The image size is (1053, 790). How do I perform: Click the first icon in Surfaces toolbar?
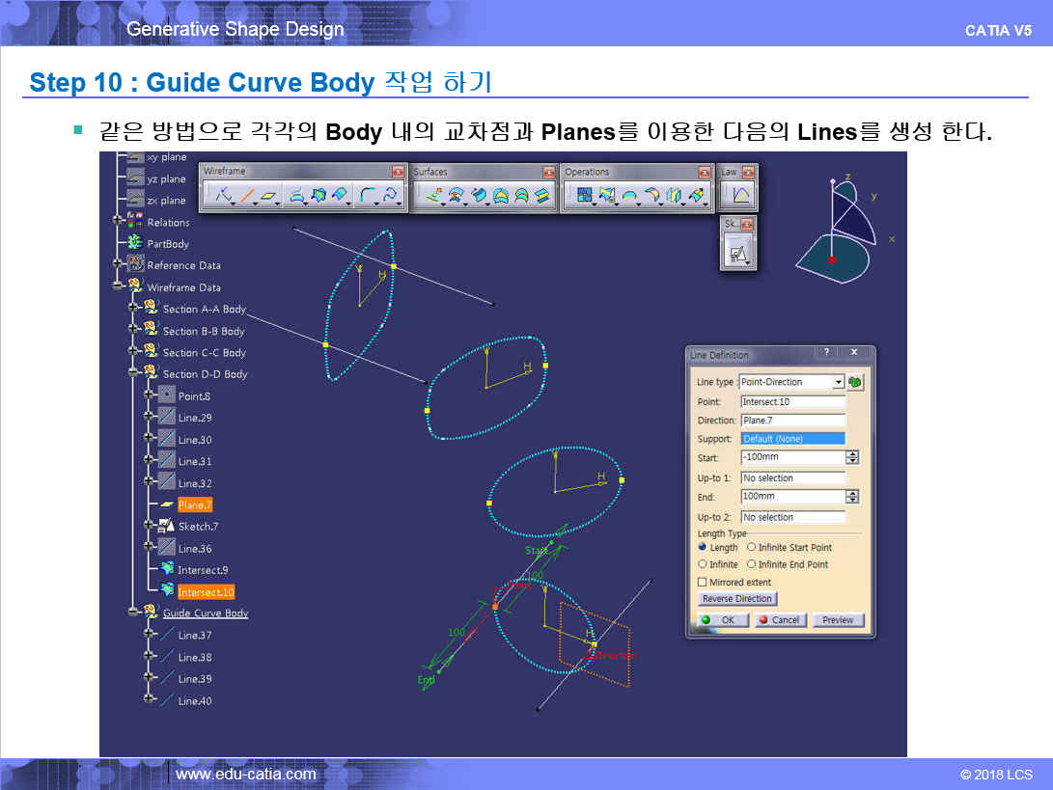(433, 197)
